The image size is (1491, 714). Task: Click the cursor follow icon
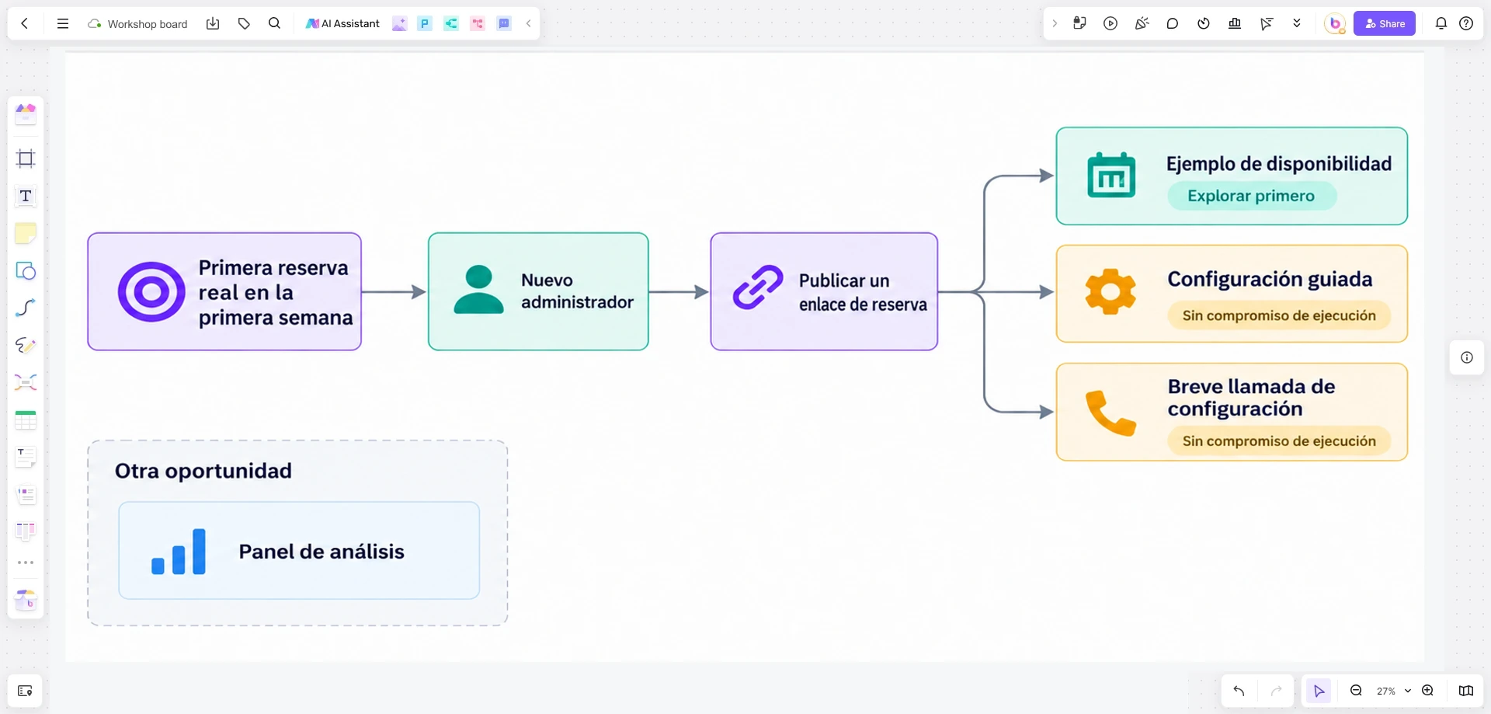(1267, 23)
